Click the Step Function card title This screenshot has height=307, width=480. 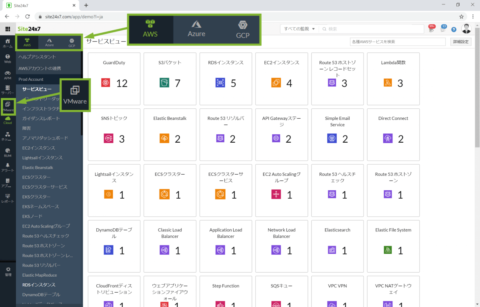[x=226, y=286]
